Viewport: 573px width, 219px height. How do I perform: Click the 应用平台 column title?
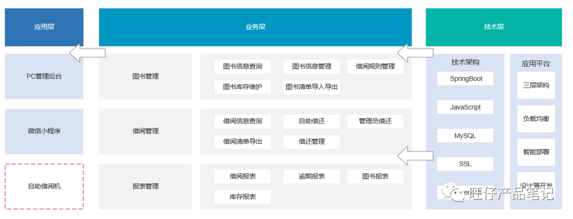point(536,64)
